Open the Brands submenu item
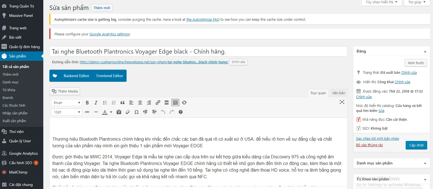This screenshot has height=189, width=433. point(8,98)
